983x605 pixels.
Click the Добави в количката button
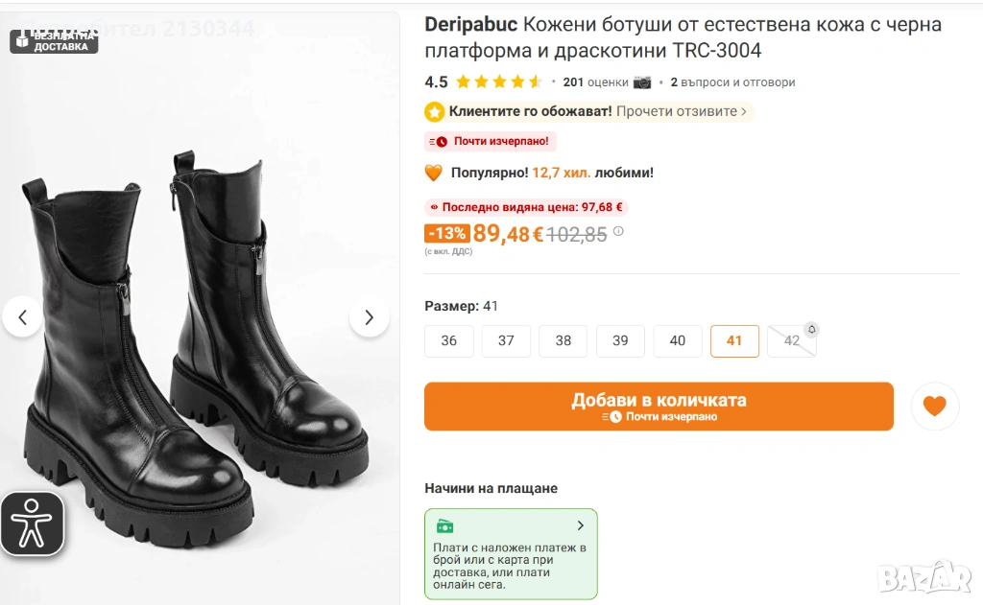tap(659, 407)
